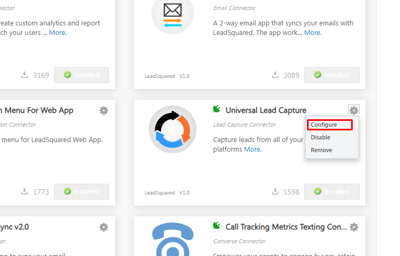400x256 pixels.
Task: Click the Installed button with 3089 downloads
Action: coord(332,75)
